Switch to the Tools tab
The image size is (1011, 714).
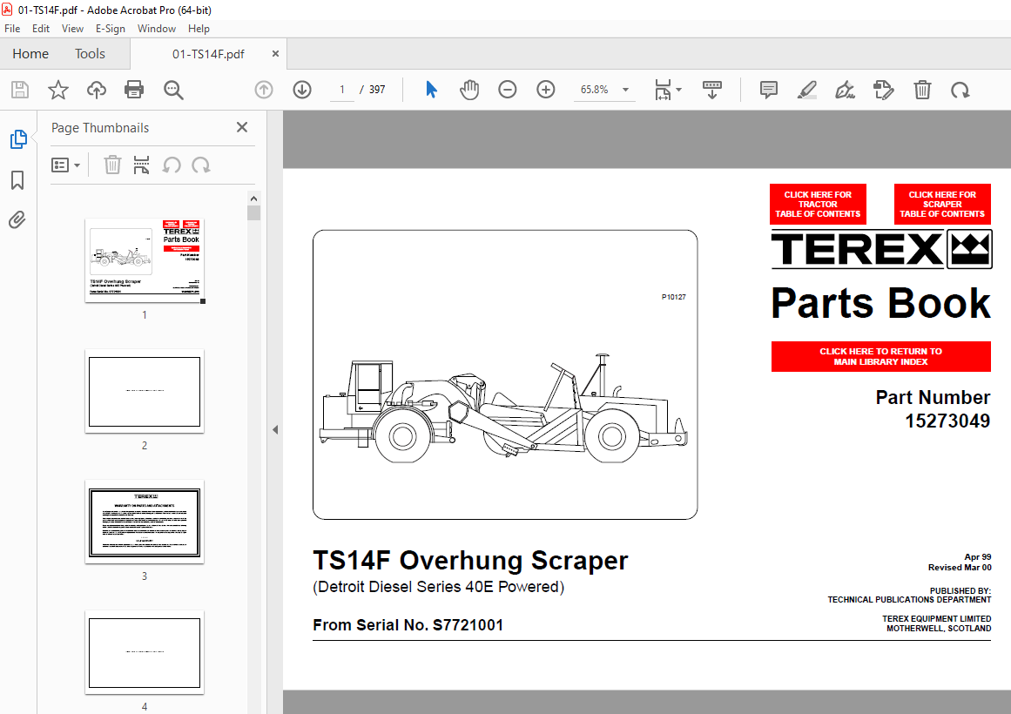[90, 53]
